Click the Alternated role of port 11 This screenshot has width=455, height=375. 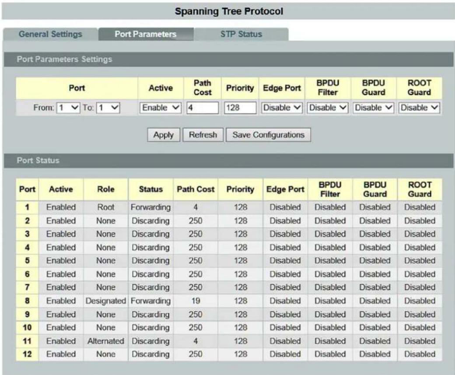tap(105, 341)
